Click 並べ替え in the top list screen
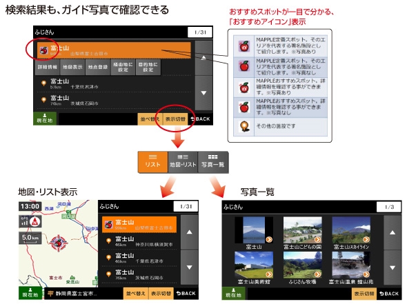Screen dimensions: 407x304 [150, 119]
